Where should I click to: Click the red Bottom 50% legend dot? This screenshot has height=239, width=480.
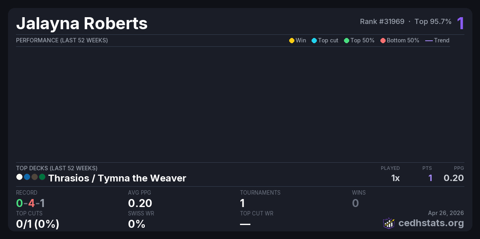click(x=383, y=40)
